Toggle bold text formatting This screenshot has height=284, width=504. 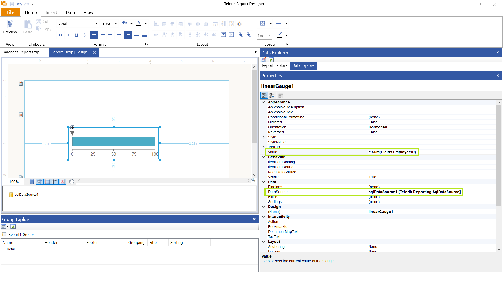coord(61,35)
